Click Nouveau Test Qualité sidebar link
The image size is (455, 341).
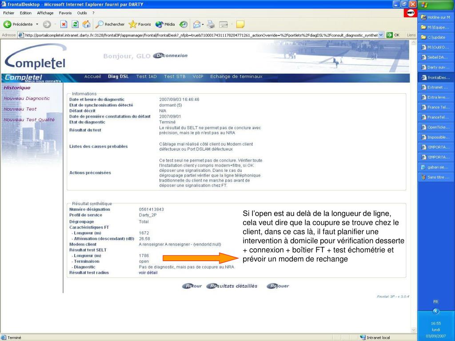pos(29,120)
